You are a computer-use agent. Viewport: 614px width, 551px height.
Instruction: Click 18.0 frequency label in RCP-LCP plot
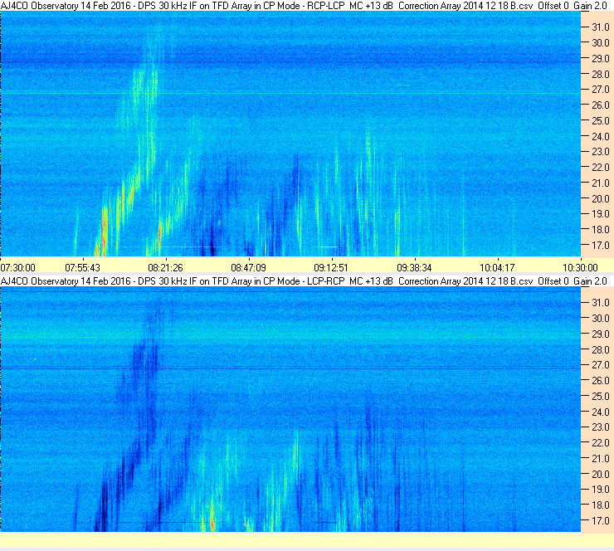click(601, 230)
